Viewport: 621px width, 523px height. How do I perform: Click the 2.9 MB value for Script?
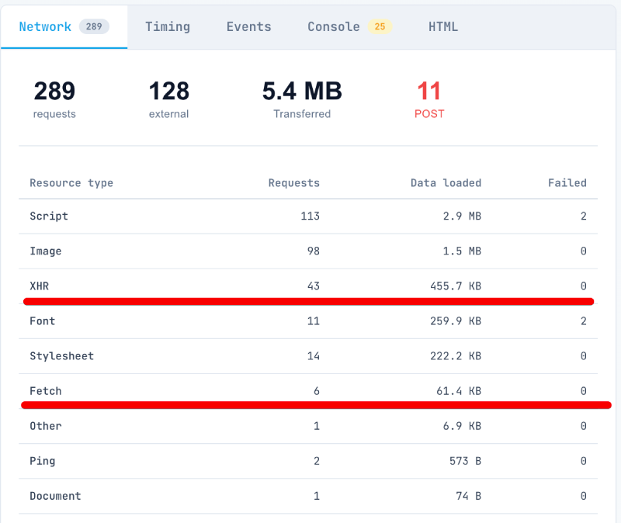[x=462, y=216]
